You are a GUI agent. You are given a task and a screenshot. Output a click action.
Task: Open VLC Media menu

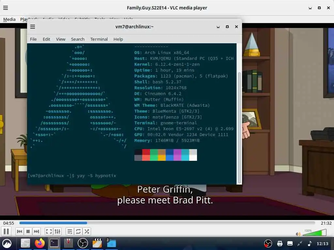tap(9, 19)
